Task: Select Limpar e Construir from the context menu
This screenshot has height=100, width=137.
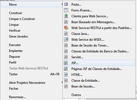Action: pos(22,19)
